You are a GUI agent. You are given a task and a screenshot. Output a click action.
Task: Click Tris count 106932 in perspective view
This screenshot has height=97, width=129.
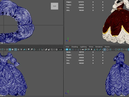coord(81,8)
